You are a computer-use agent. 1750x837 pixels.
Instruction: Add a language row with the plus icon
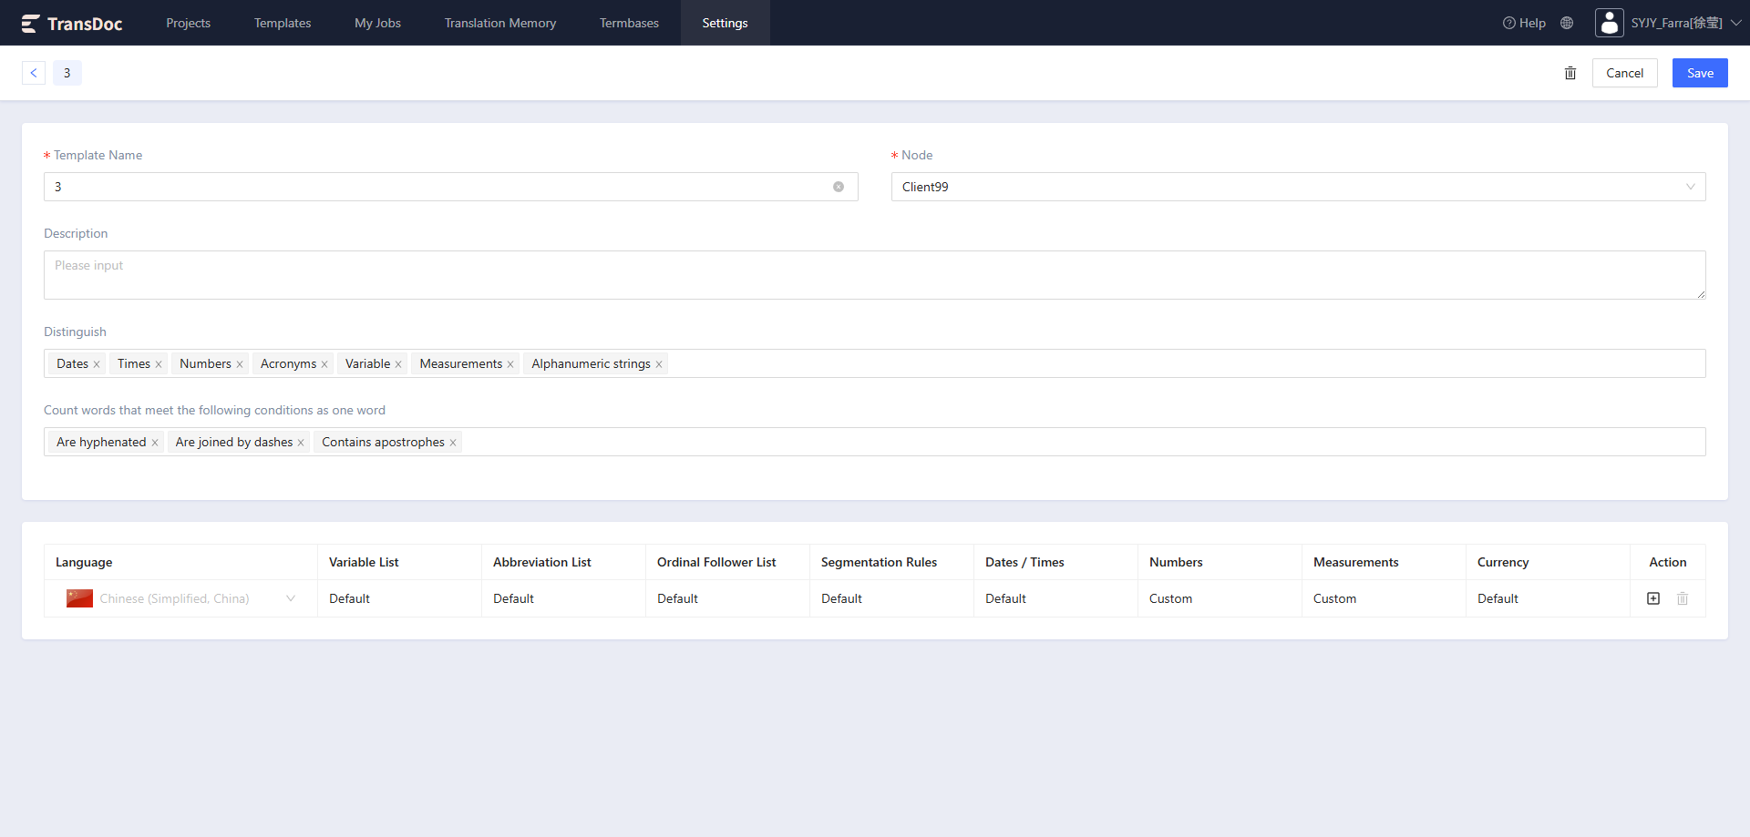tap(1653, 598)
